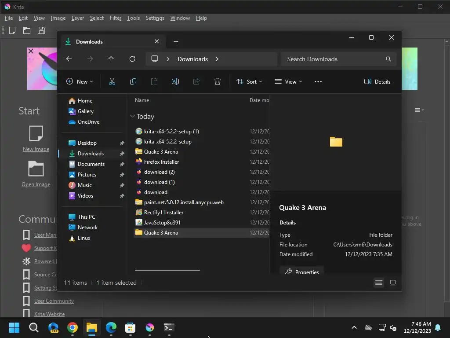Click Krita's Open existing document toolbar icon
450x338 pixels.
27,30
